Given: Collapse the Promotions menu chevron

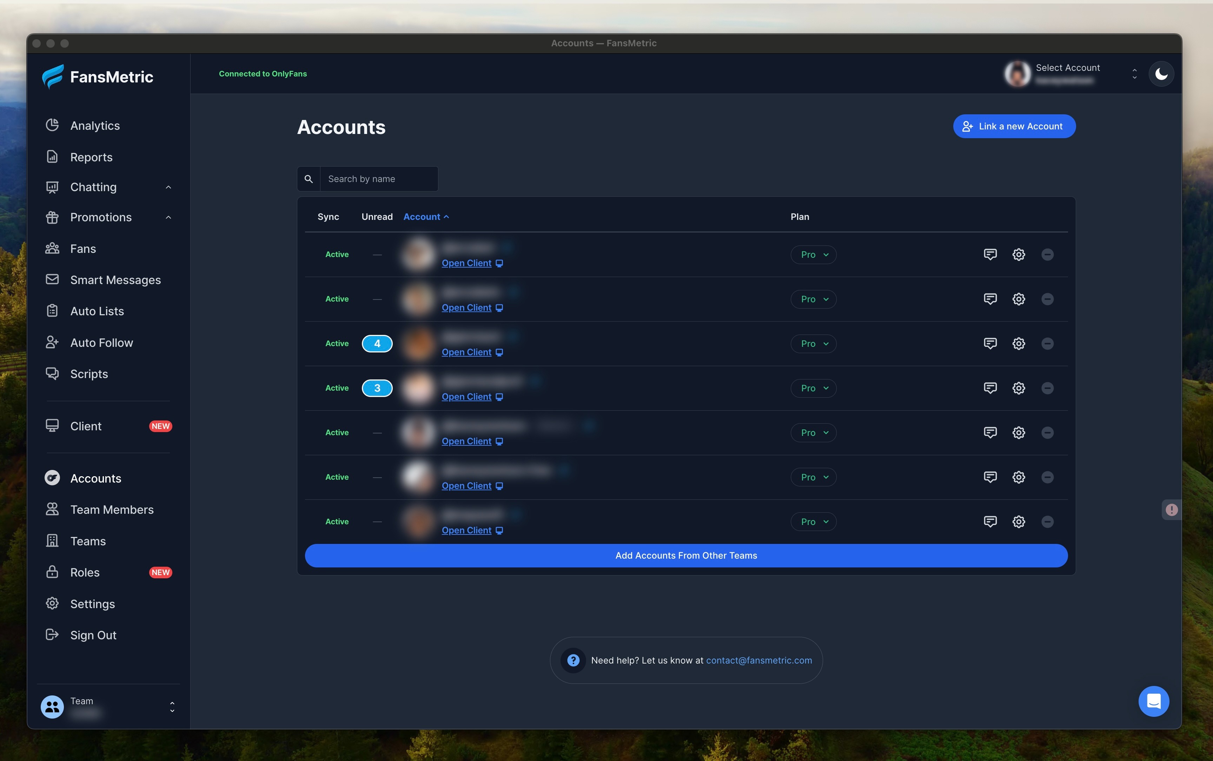Looking at the screenshot, I should [169, 217].
